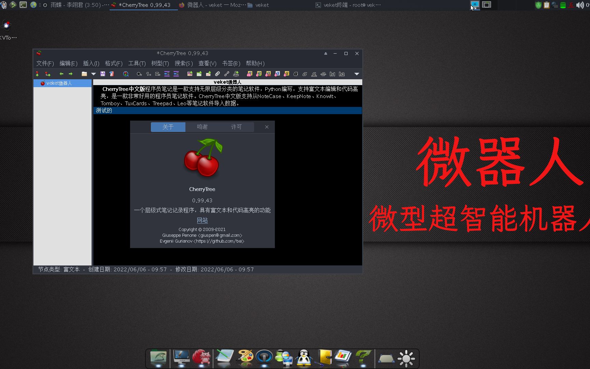Toggle strikethrough formatting in the toolbar
The image size is (590, 369).
point(323,74)
